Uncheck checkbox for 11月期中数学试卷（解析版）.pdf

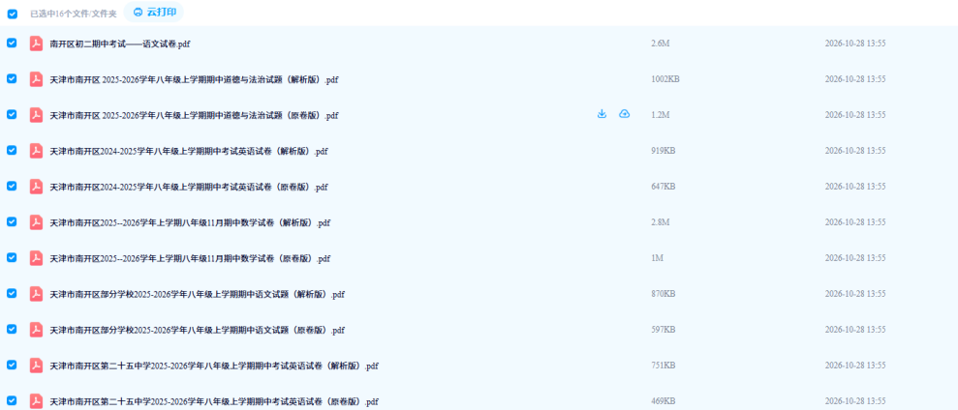coord(12,221)
